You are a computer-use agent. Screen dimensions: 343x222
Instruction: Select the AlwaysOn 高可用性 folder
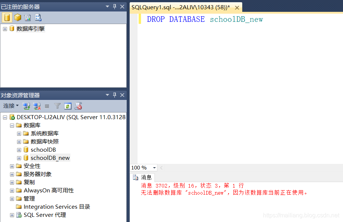click(49, 190)
